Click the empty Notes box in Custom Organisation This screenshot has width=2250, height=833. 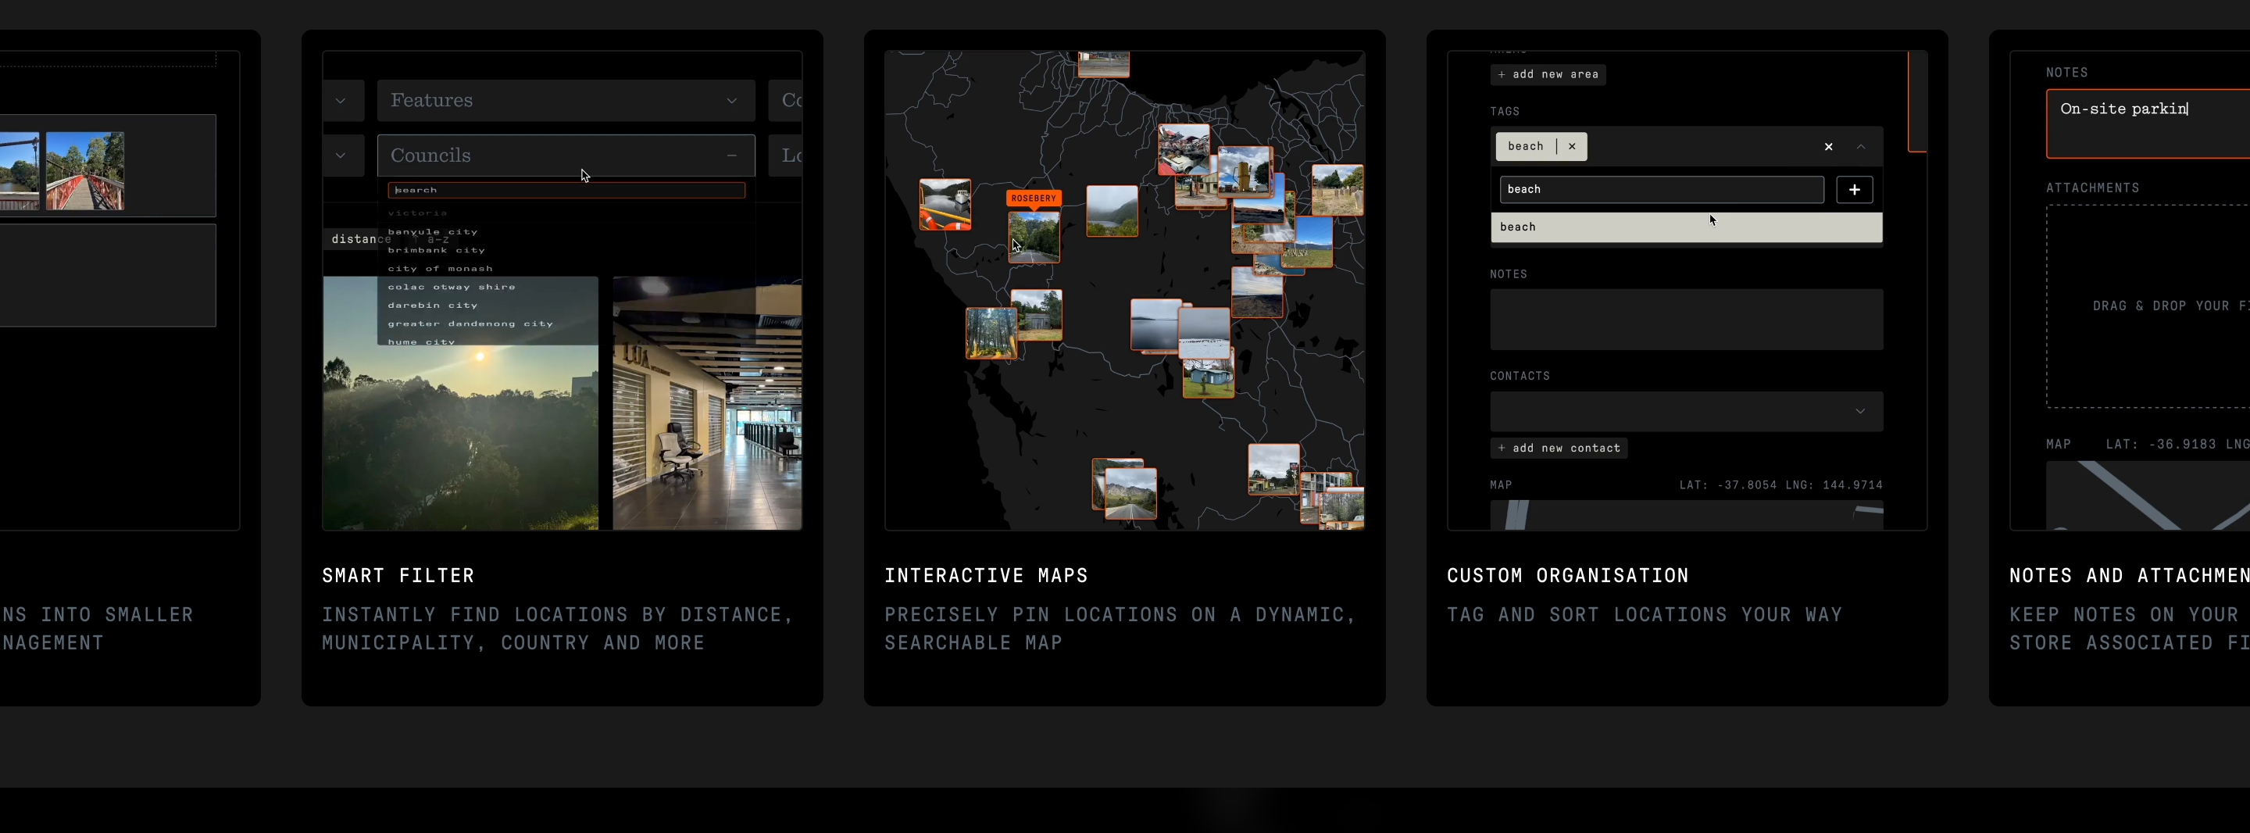(1686, 320)
